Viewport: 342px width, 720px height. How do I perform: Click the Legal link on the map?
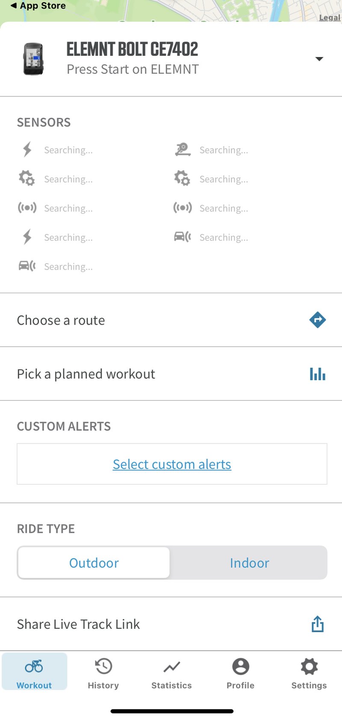coord(329,18)
